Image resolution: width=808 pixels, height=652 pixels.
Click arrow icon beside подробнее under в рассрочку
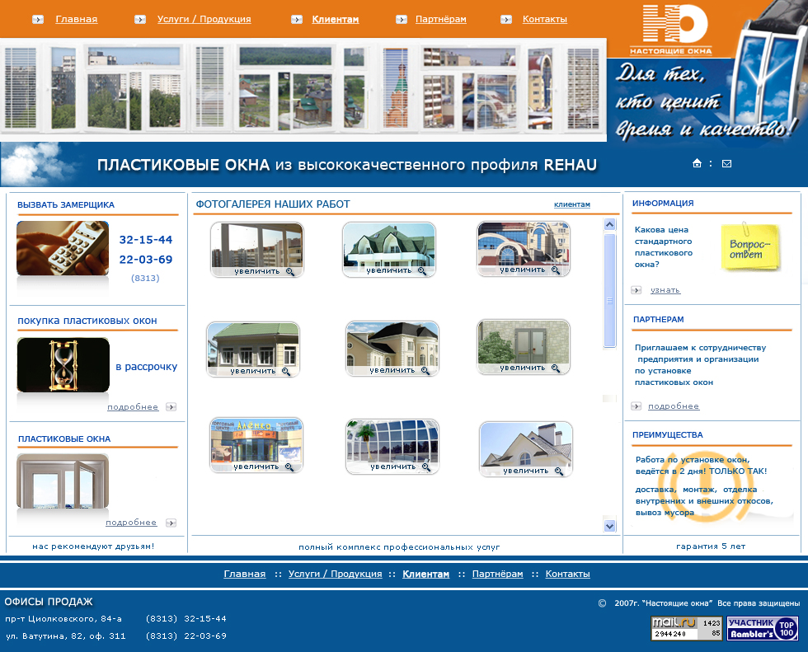[171, 407]
